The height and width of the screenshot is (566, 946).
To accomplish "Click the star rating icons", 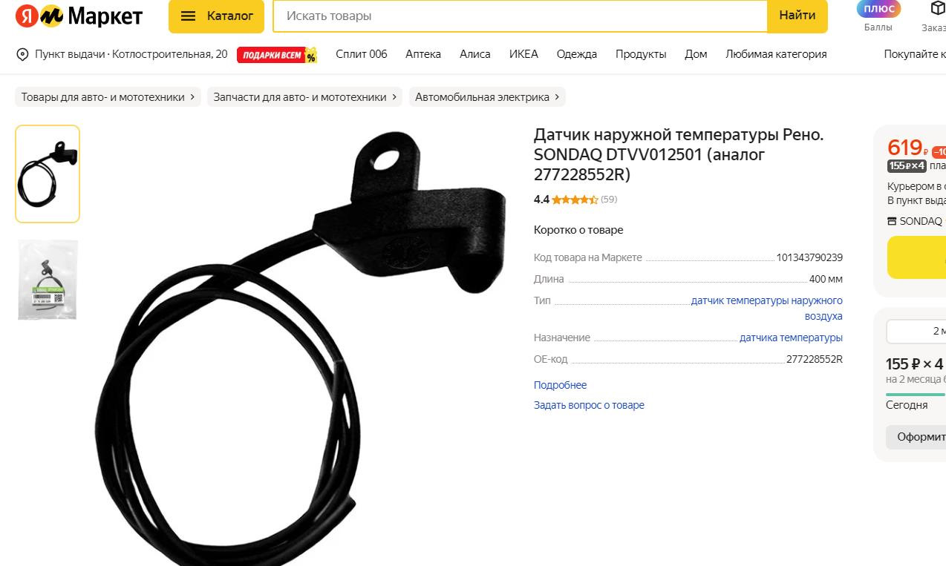I will (575, 200).
